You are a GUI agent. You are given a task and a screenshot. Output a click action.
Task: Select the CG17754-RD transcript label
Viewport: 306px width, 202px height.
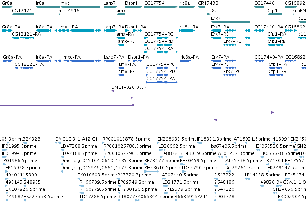pyautogui.click(x=159, y=41)
